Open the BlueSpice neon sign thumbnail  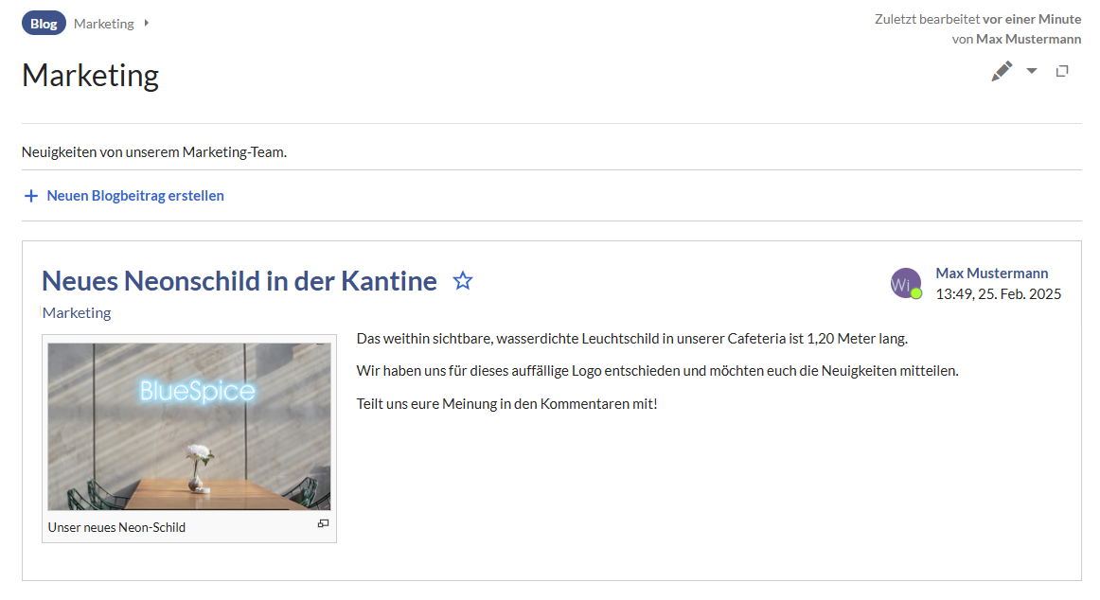[189, 426]
